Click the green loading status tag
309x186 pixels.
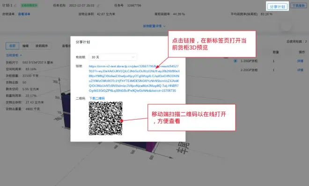pos(29,5)
